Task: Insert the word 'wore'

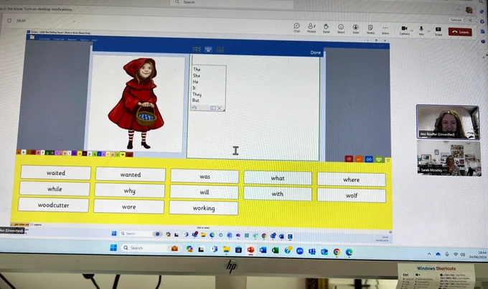Action: pyautogui.click(x=129, y=207)
